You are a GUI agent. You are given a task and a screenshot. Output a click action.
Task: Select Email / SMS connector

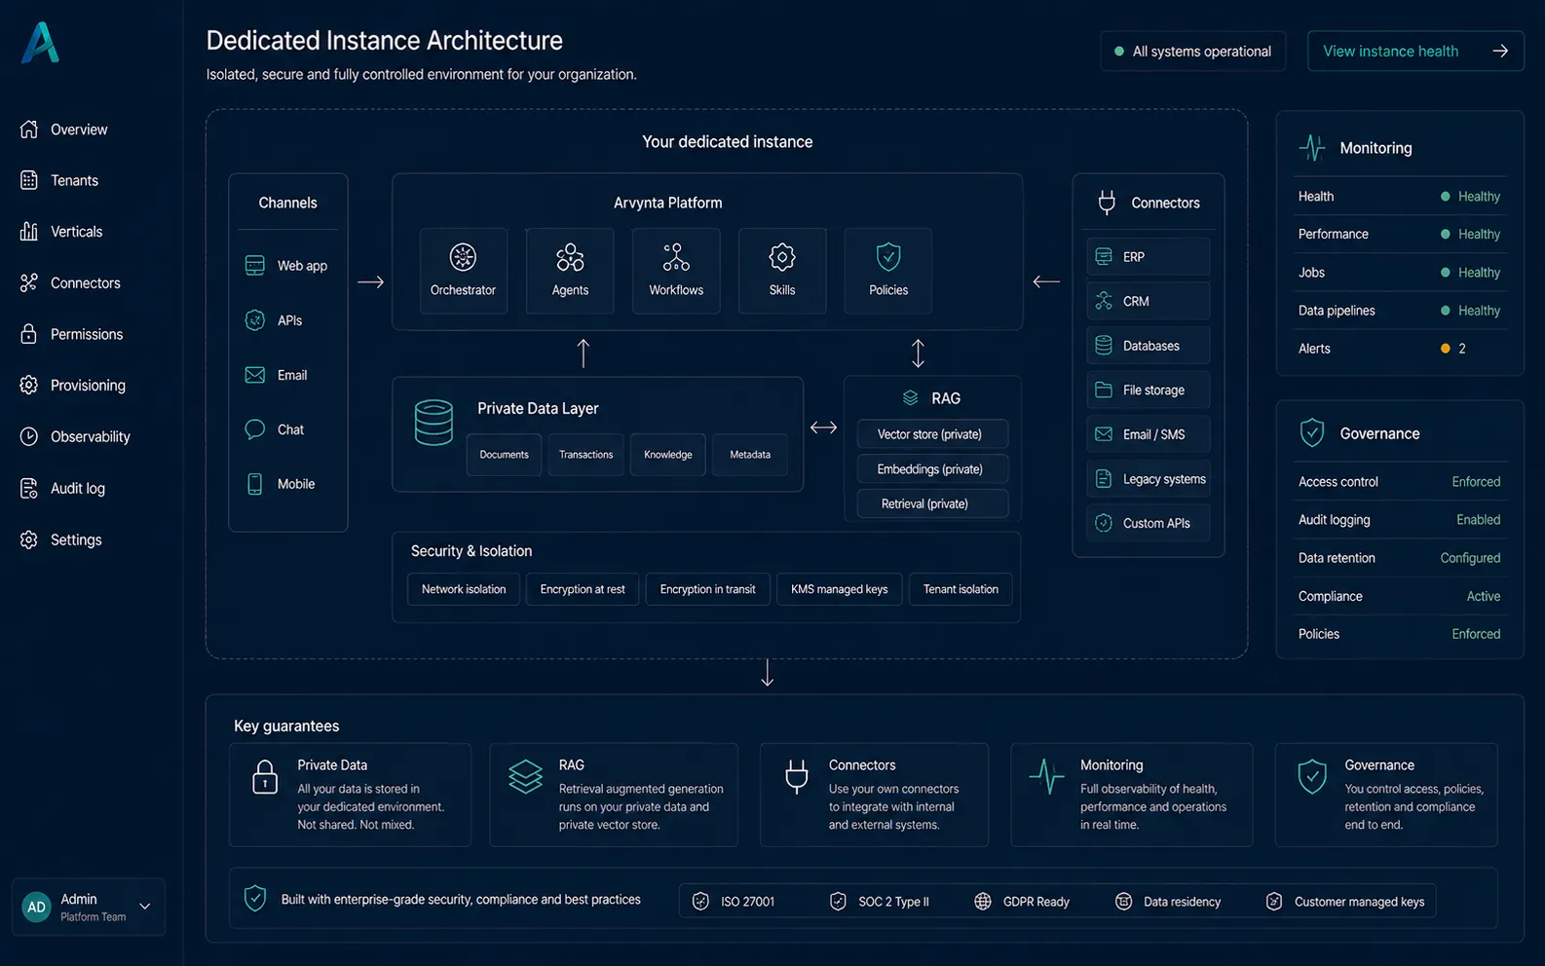[1148, 434]
